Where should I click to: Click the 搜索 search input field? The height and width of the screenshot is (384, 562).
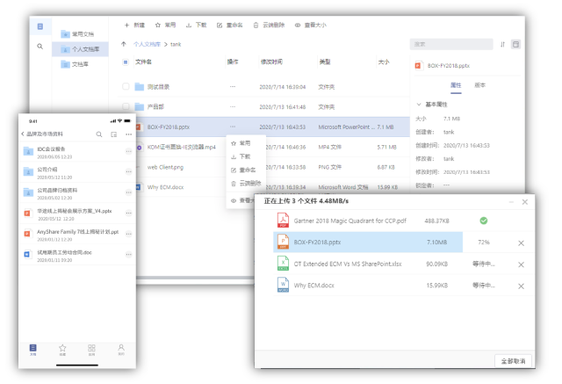click(450, 44)
